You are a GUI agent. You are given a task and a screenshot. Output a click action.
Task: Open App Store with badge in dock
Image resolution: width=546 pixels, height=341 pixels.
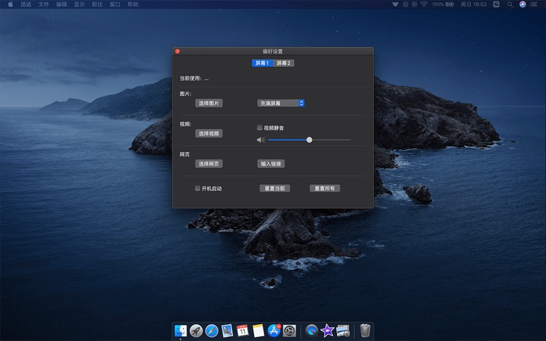pyautogui.click(x=274, y=331)
